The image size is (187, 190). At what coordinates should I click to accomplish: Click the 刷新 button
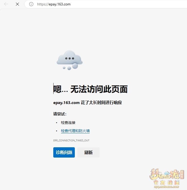click(88, 152)
